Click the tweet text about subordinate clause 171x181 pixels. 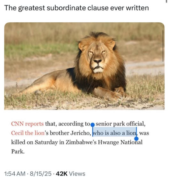77,8
